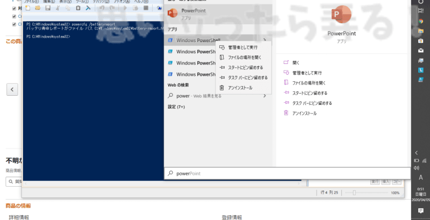
Task: Open File Explorer from the taskbar
Action: tap(421, 31)
